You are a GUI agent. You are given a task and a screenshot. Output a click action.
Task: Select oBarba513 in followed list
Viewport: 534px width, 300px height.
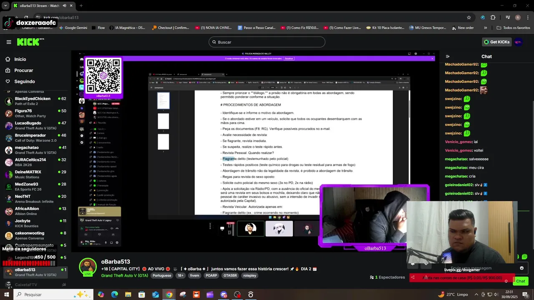coord(35,272)
